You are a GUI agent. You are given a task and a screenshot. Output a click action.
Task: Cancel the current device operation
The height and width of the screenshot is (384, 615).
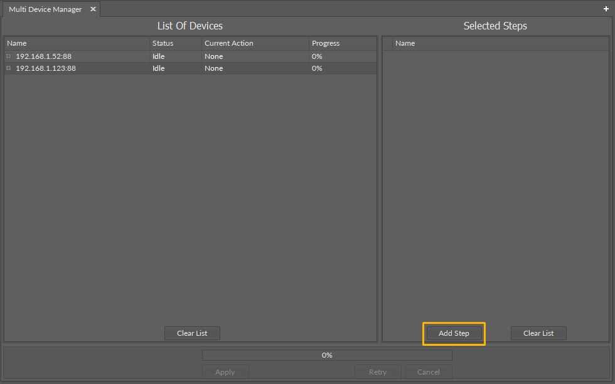pos(428,371)
